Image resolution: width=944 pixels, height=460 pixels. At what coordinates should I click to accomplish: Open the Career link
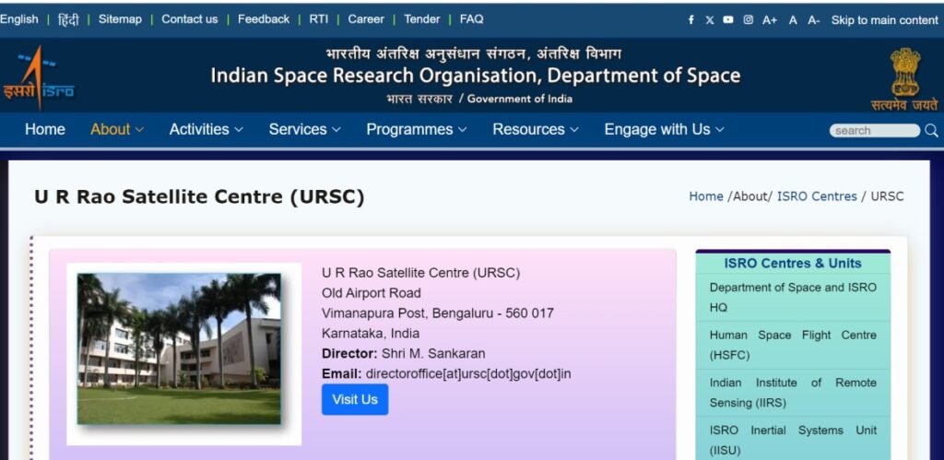click(366, 19)
